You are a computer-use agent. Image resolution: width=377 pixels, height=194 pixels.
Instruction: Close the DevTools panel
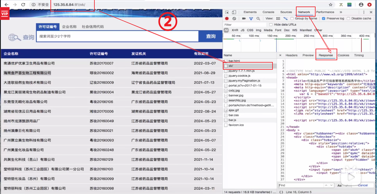(x=371, y=12)
